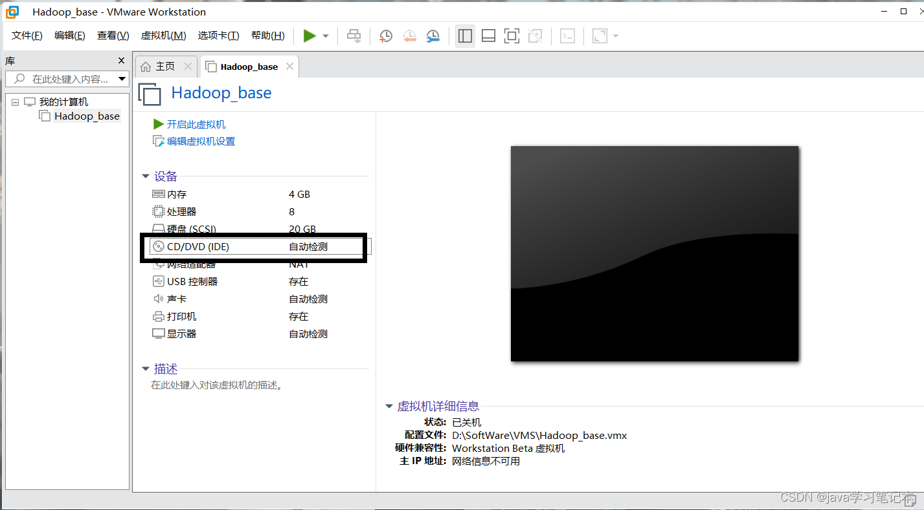
Task: Open the snapshot manager icon
Action: pos(433,36)
